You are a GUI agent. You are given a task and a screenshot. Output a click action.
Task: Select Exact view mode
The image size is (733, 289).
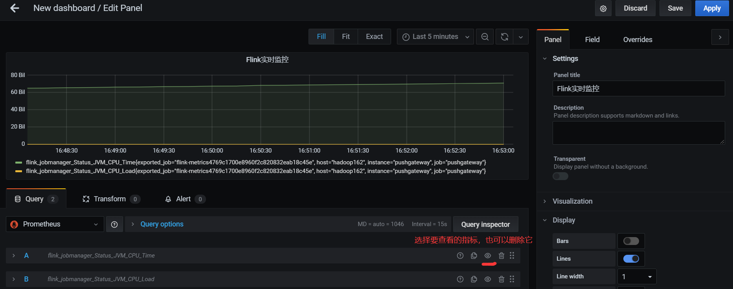[x=374, y=37]
